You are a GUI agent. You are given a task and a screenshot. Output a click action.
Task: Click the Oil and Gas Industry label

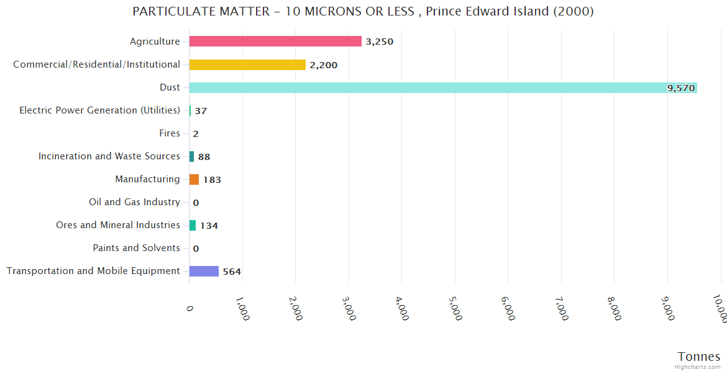[x=134, y=202]
